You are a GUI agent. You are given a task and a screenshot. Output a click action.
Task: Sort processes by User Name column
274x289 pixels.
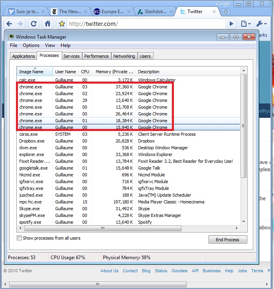click(65, 72)
